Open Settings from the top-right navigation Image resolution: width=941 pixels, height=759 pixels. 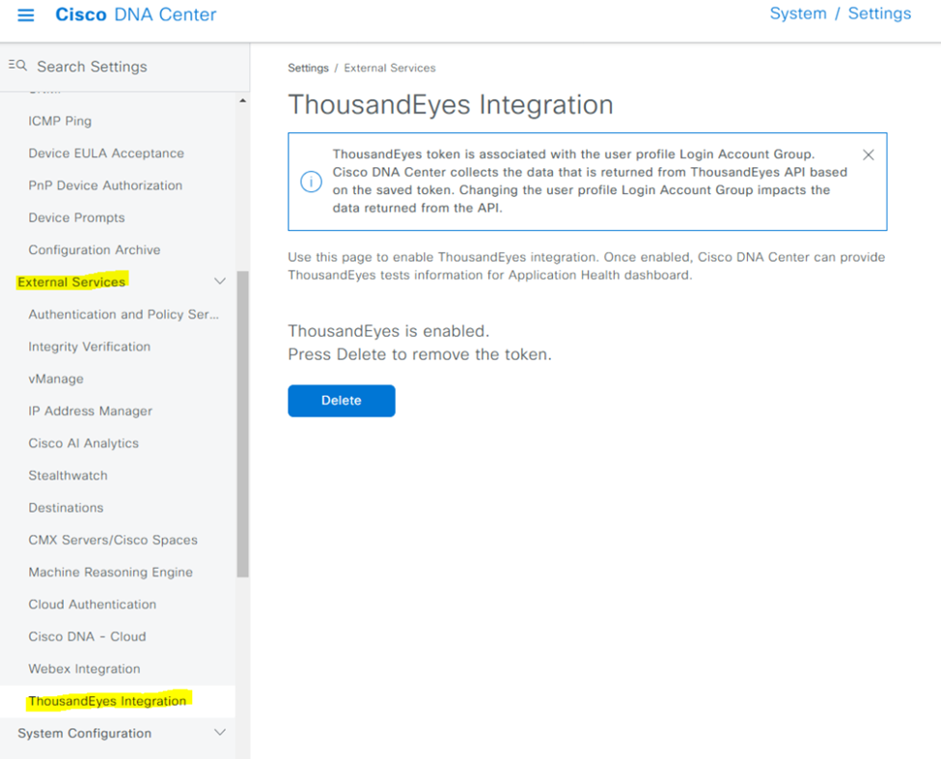pos(878,14)
